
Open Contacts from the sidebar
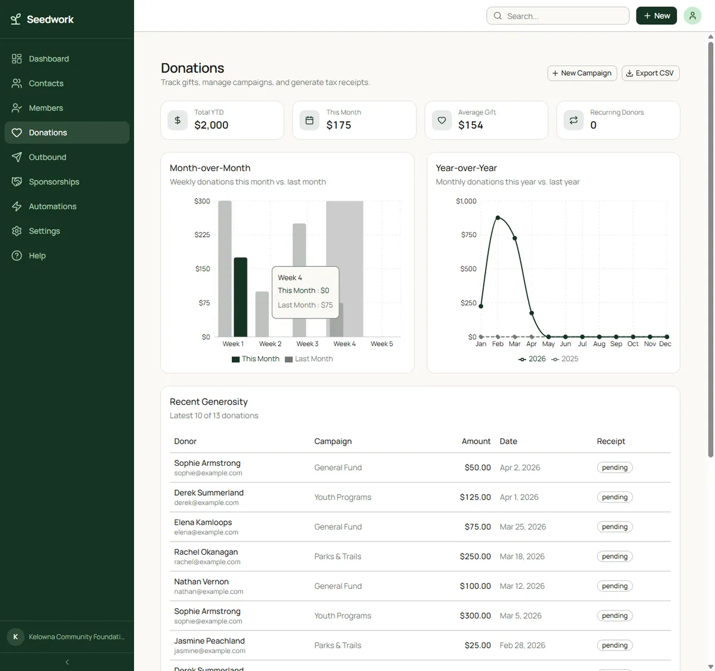[x=45, y=83]
